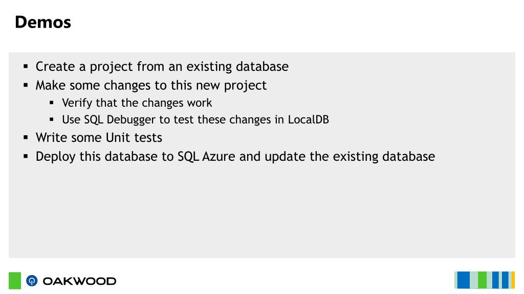This screenshot has height=294, width=524.
Task: Click the bullet before 'Write some Unit tests'
Action: [26, 137]
